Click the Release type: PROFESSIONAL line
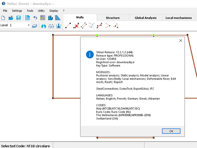 115,56
